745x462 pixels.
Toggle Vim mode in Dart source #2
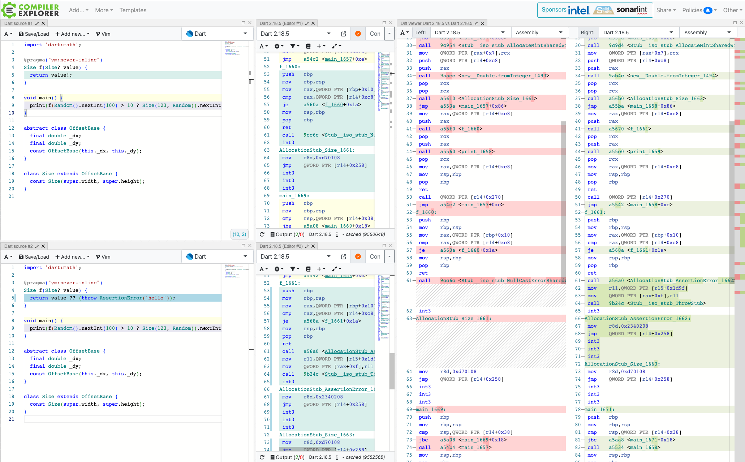103,257
